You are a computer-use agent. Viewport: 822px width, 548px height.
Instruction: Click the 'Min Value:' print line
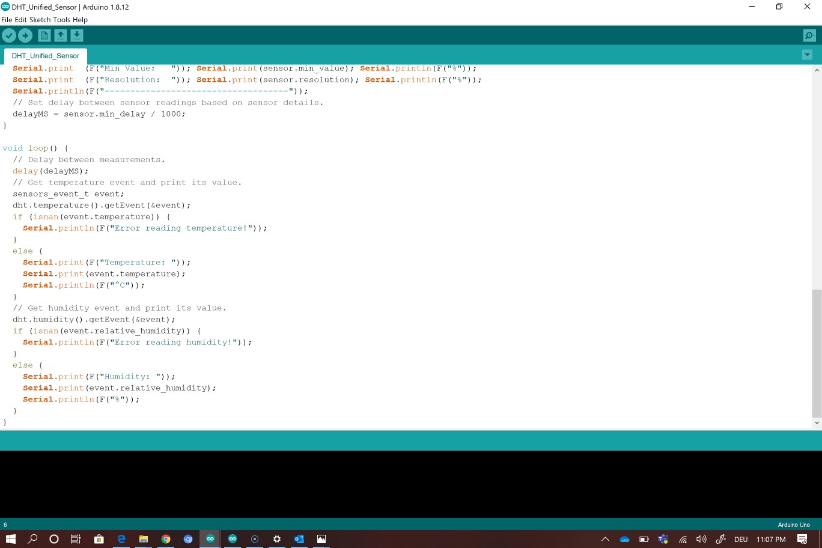pos(245,68)
